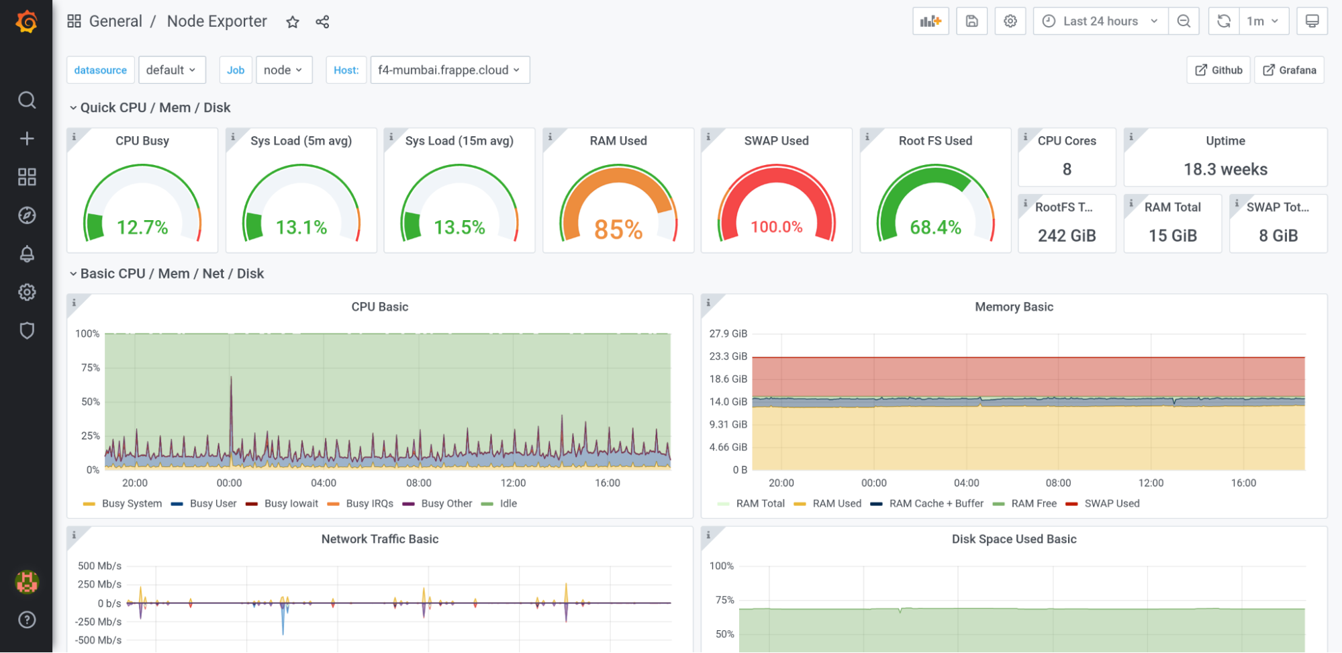This screenshot has width=1342, height=653.
Task: Open the Github link button
Action: click(1218, 70)
